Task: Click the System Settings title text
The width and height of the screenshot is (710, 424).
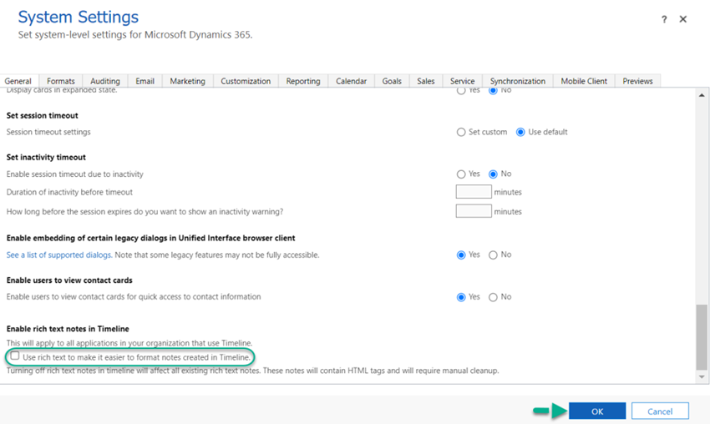Action: point(79,17)
